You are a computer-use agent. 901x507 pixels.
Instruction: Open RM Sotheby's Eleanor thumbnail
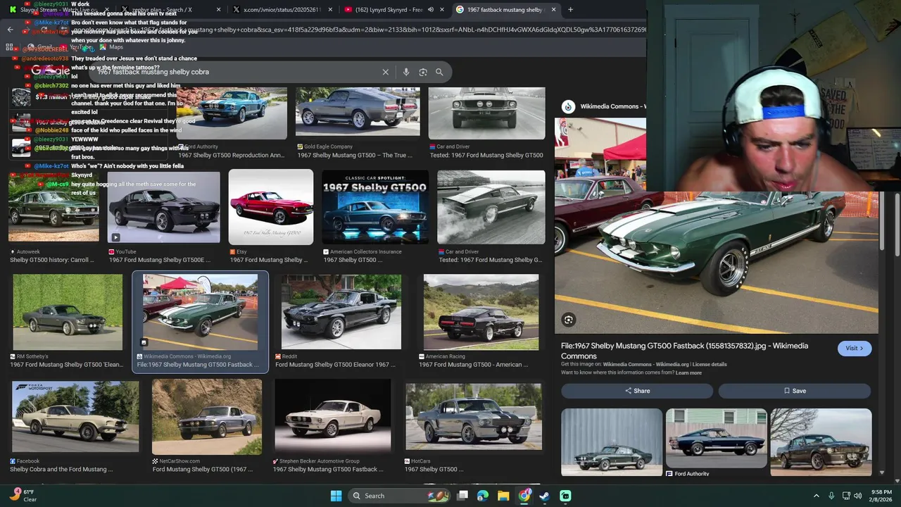(x=68, y=312)
